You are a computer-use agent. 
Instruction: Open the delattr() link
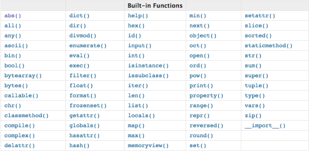[x=19, y=146]
